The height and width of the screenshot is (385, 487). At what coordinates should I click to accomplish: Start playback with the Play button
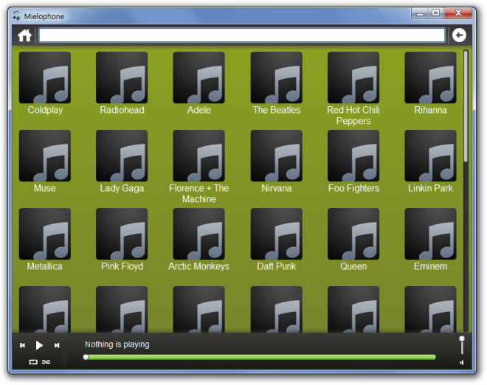[39, 345]
